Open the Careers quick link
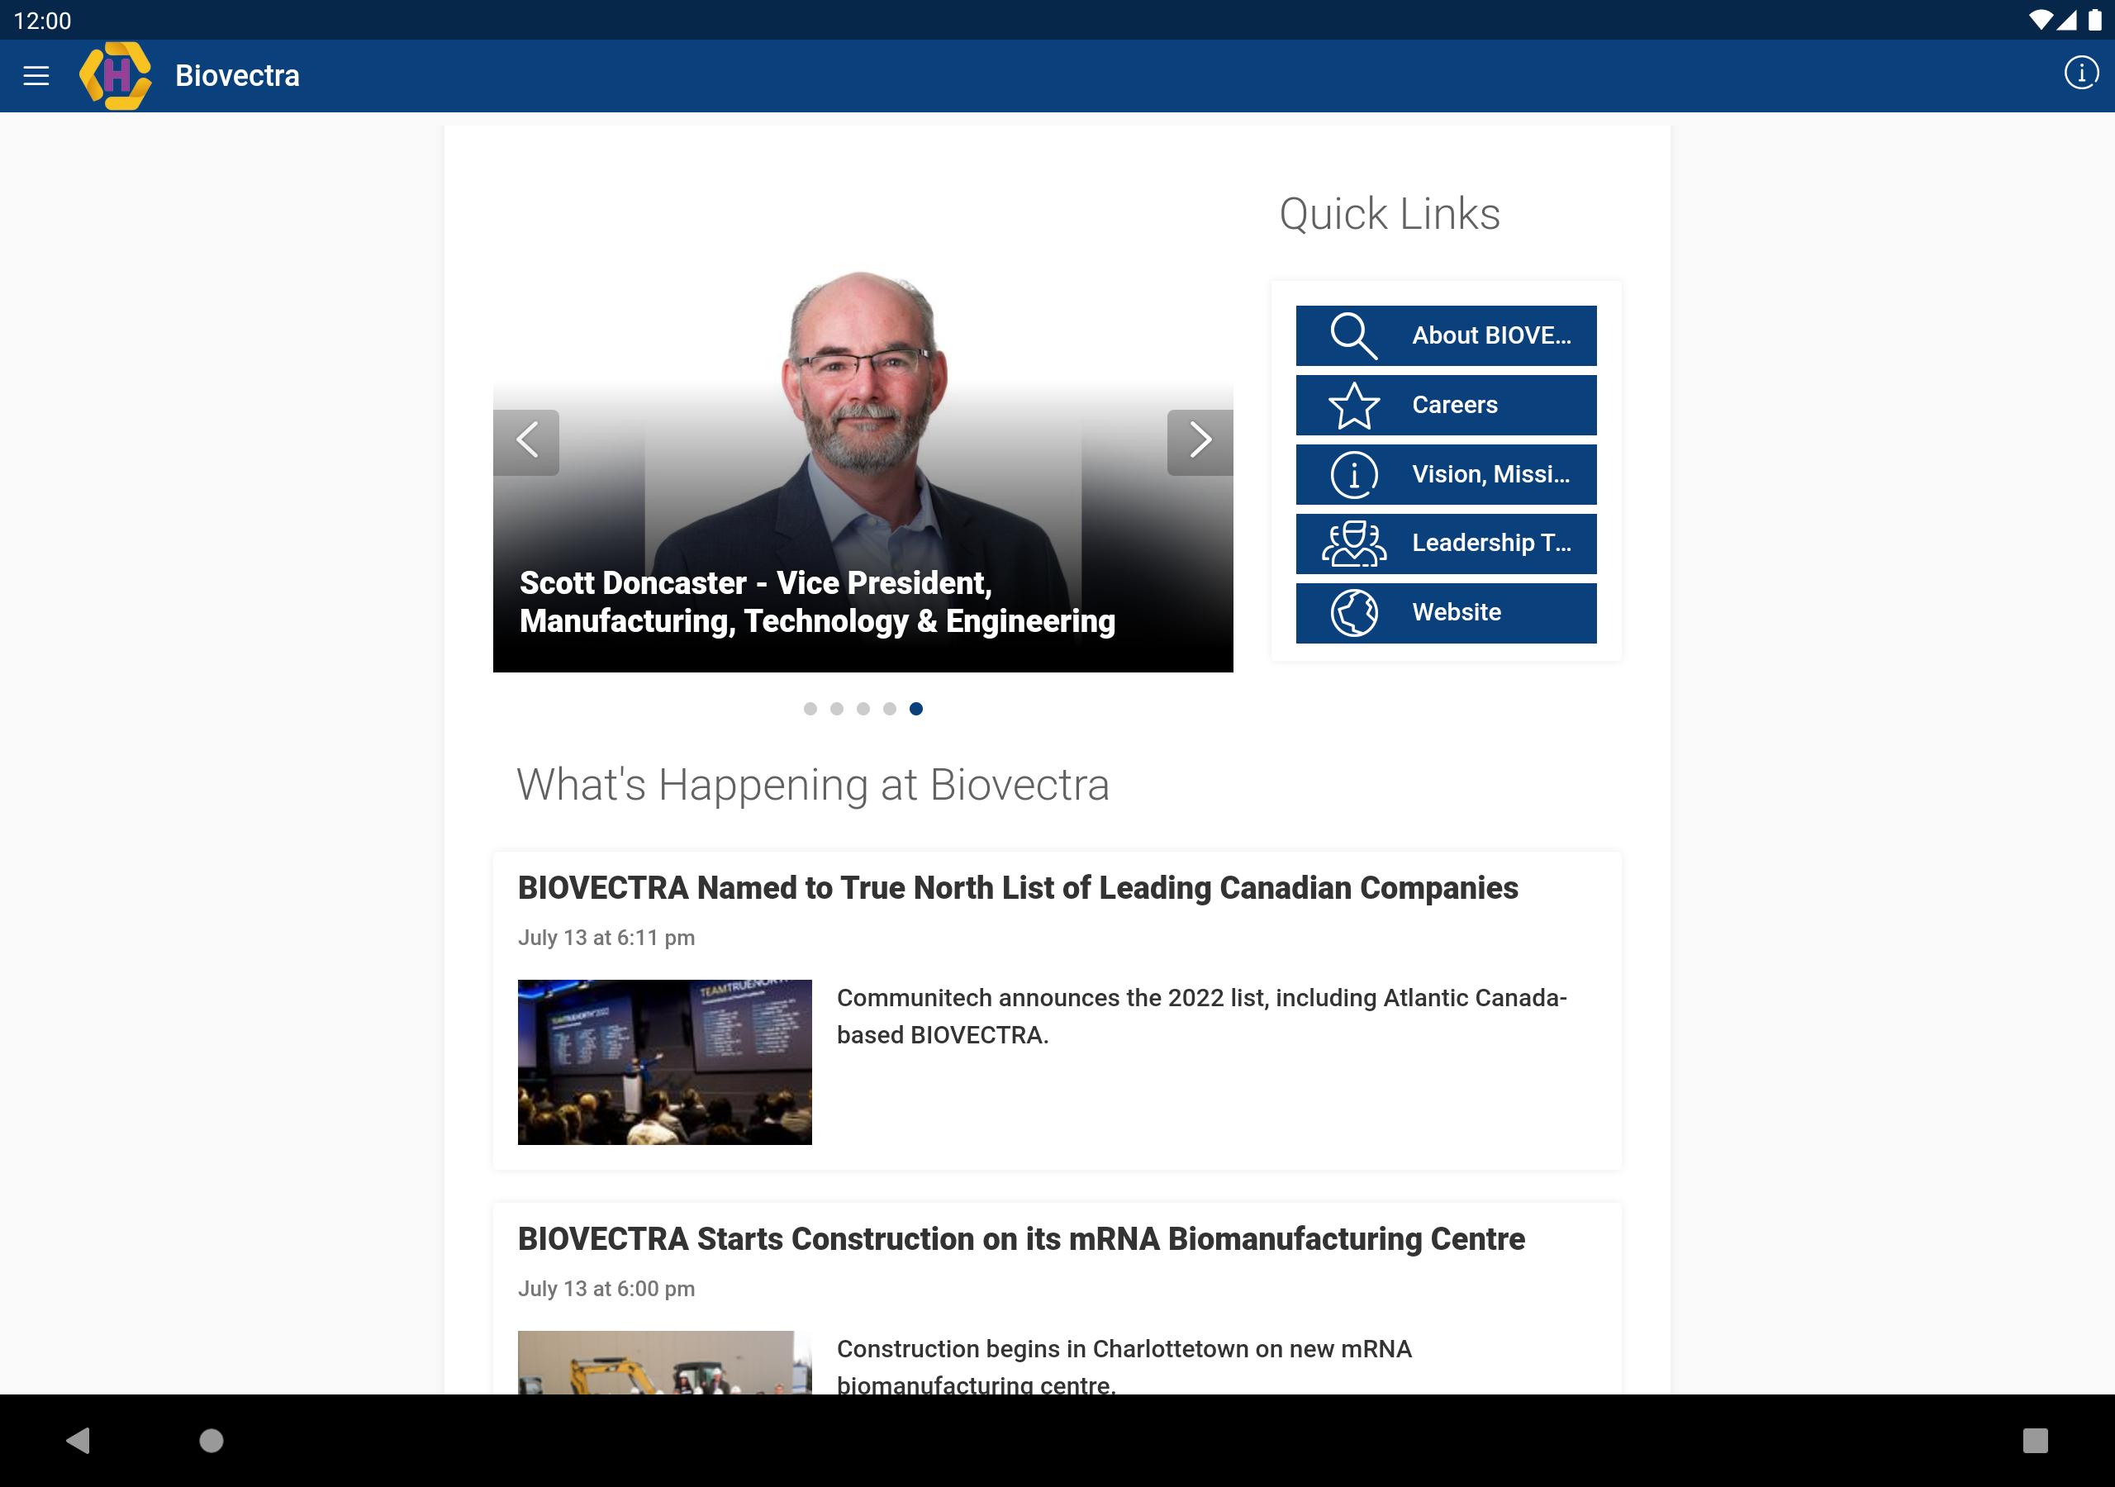This screenshot has width=2115, height=1487. pyautogui.click(x=1447, y=406)
